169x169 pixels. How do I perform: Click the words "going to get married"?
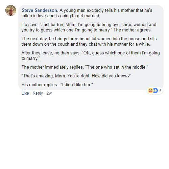(x=80, y=16)
